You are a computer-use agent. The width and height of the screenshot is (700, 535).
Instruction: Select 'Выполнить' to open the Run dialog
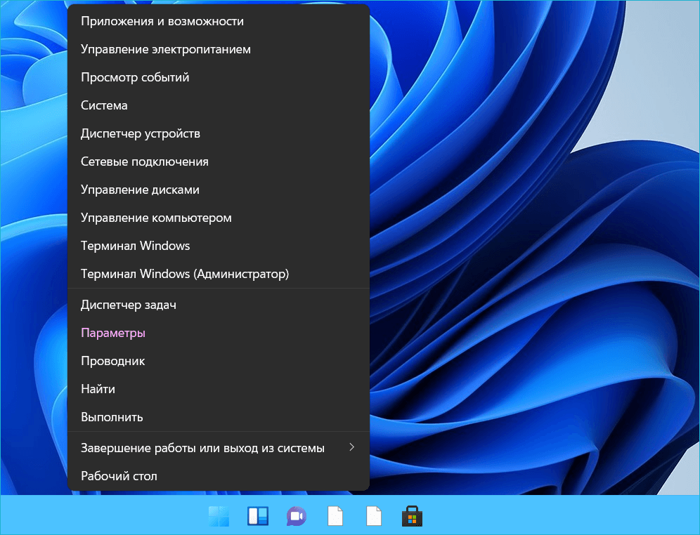coord(112,417)
